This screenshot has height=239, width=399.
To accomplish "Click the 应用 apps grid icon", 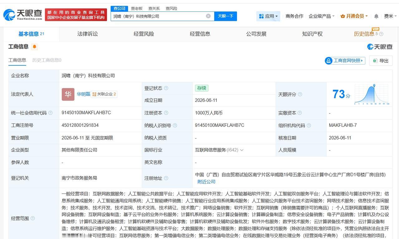I will pyautogui.click(x=261, y=16).
